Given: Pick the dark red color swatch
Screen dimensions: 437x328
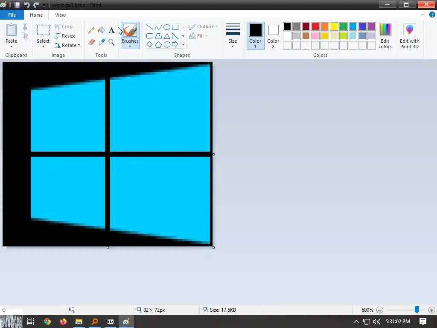Looking at the screenshot, I should (x=306, y=26).
